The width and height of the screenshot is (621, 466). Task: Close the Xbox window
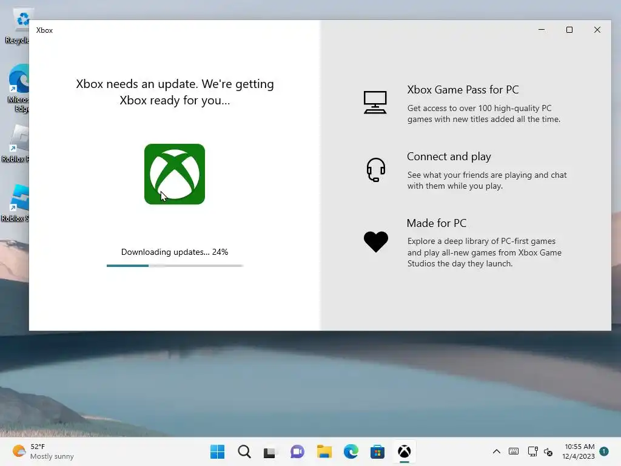coord(597,30)
